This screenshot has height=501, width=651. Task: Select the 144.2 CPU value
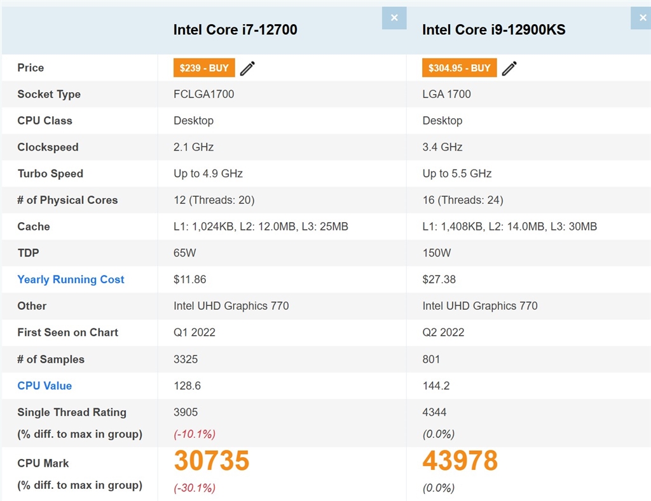(x=436, y=385)
